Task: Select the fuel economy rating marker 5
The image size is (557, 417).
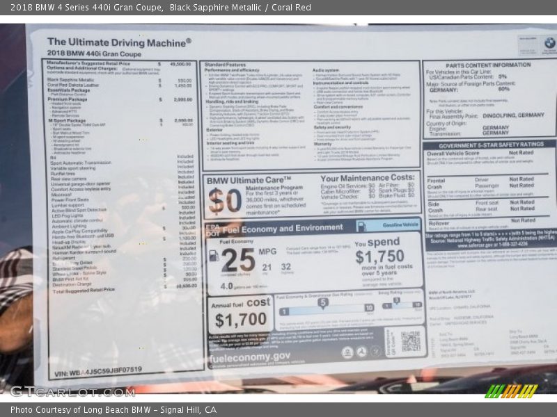Action: click(x=323, y=303)
